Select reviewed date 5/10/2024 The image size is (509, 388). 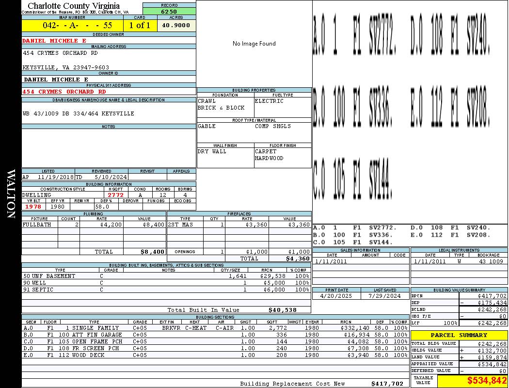[111, 178]
